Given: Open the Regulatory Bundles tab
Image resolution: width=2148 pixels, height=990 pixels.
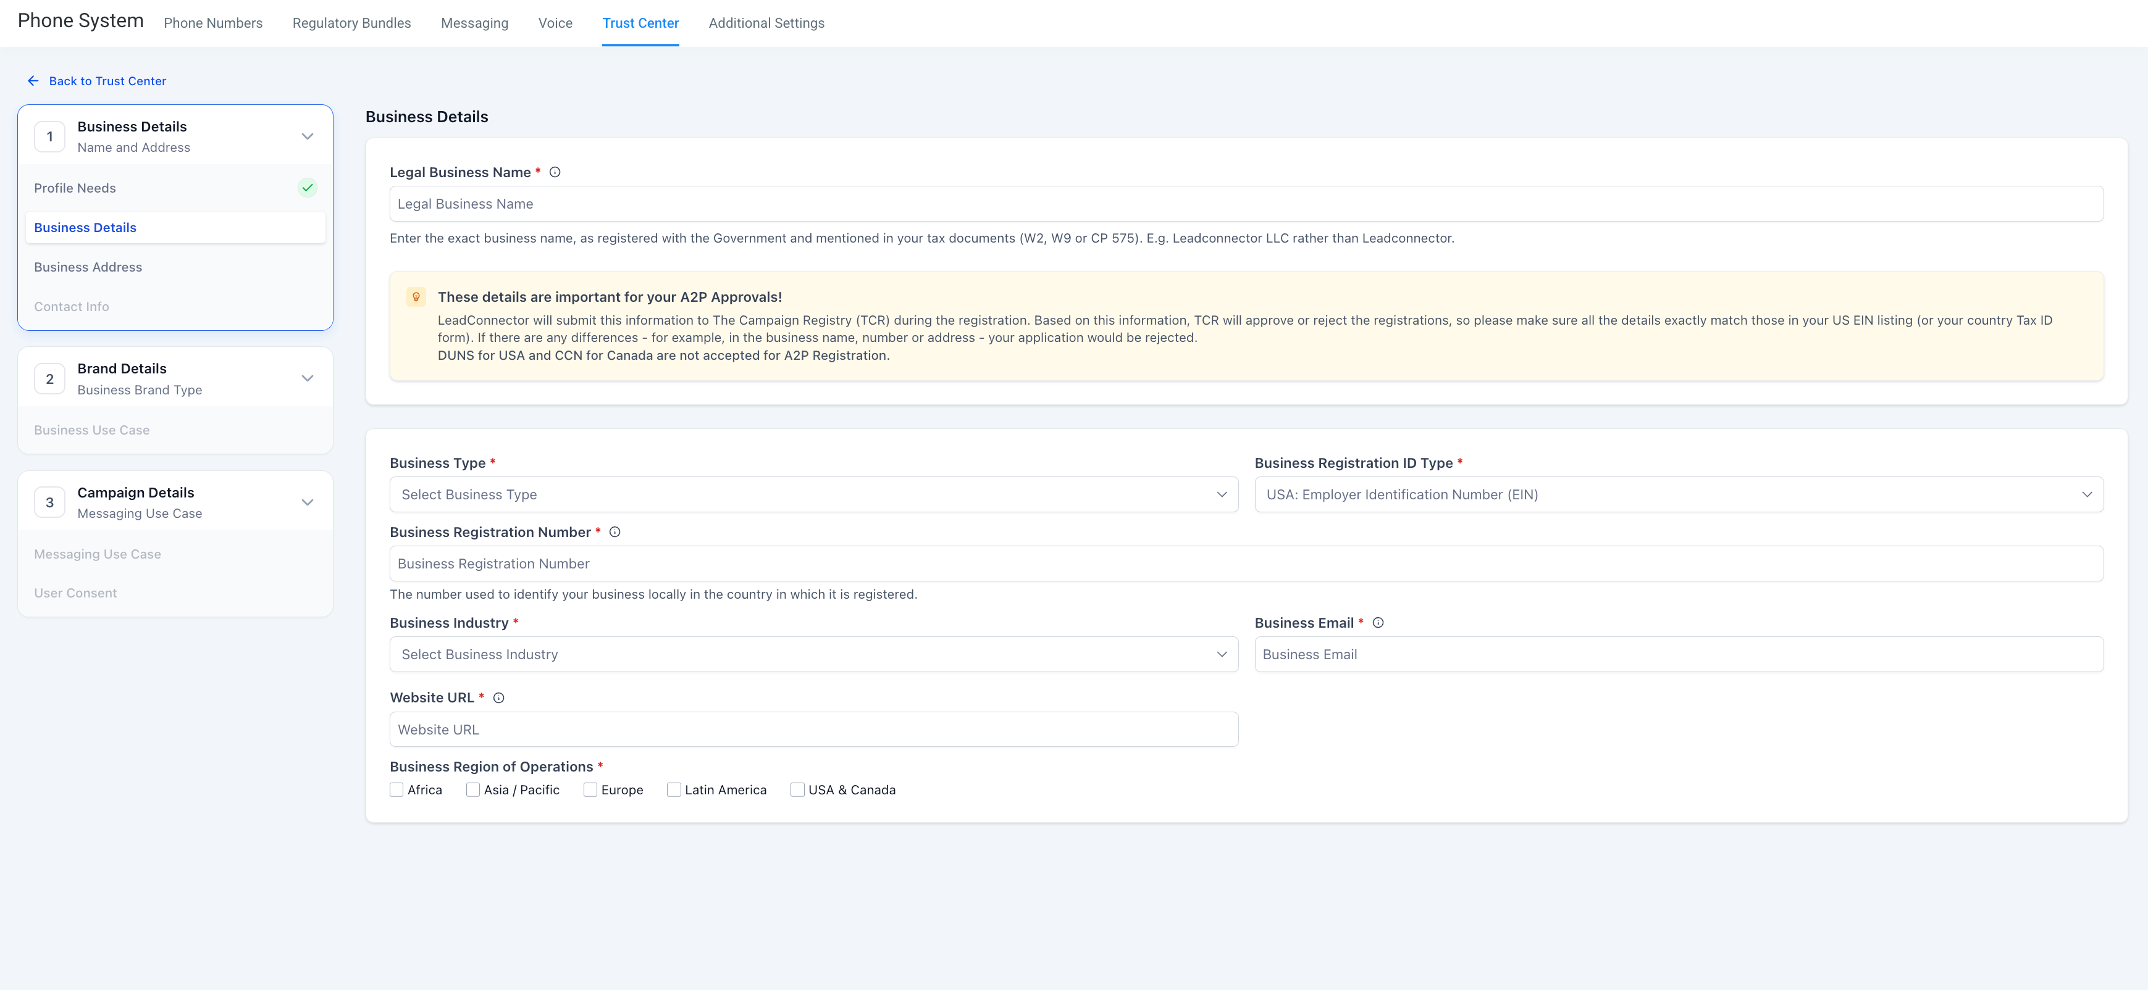Looking at the screenshot, I should [351, 22].
